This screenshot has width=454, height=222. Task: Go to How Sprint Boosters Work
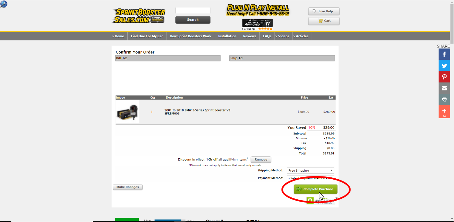[190, 36]
